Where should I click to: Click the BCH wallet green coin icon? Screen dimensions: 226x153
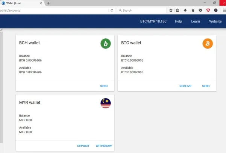(106, 44)
